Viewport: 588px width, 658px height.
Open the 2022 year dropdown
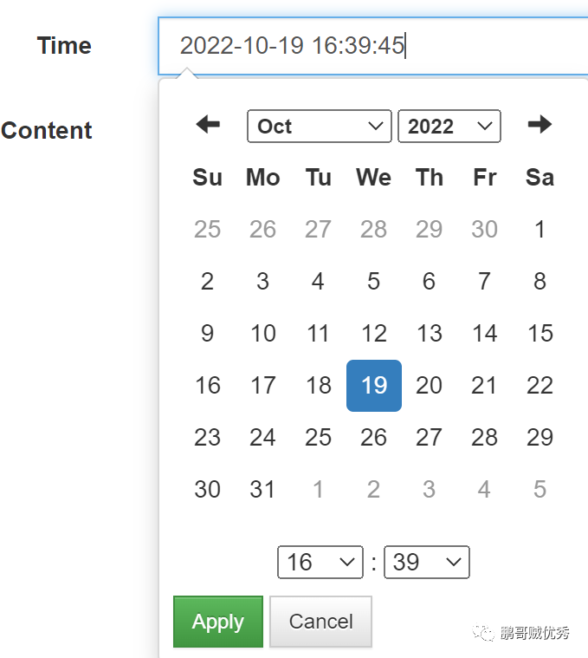coord(449,127)
